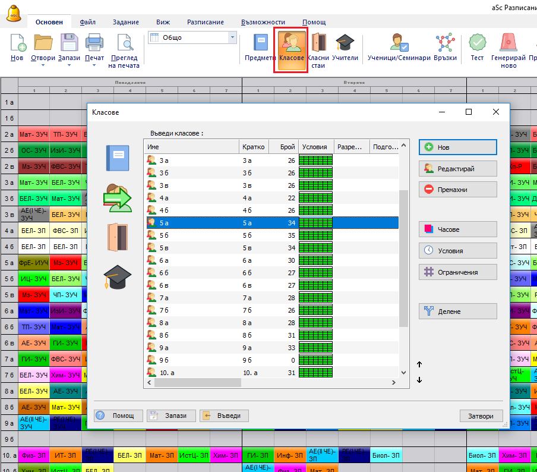Expand the Общо view dropdown

[232, 37]
